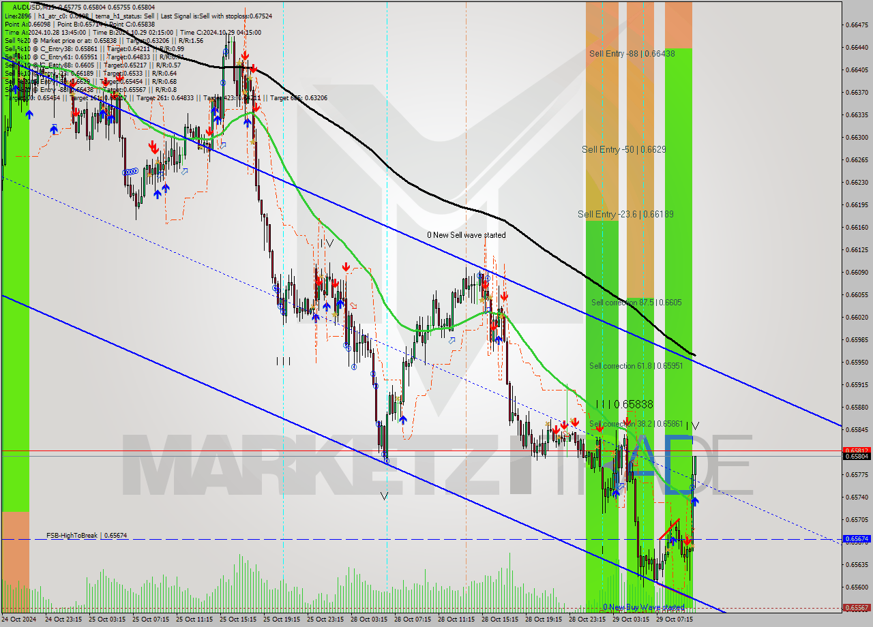Click the '25 Oct 07:15' time axis label
873x627 pixels.
pyautogui.click(x=151, y=620)
